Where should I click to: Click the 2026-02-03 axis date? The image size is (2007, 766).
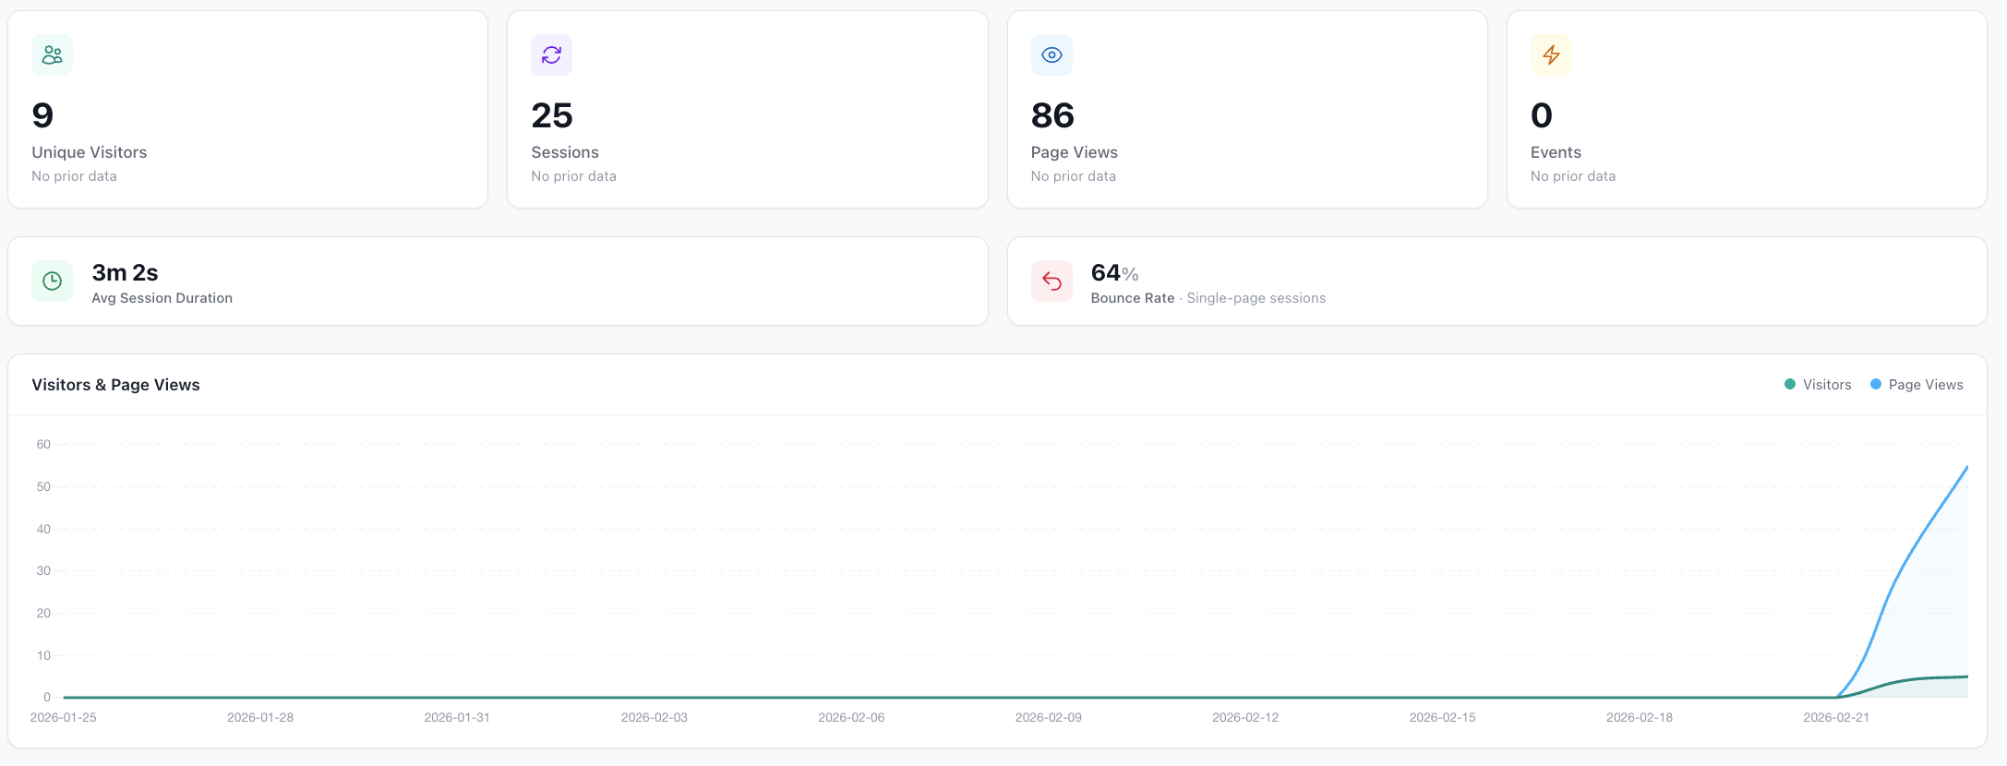tap(655, 717)
